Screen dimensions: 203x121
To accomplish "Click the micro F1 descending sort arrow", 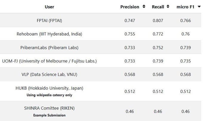I will point(199,7).
